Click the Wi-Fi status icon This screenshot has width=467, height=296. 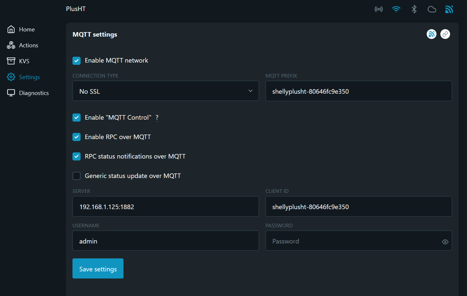click(x=396, y=9)
